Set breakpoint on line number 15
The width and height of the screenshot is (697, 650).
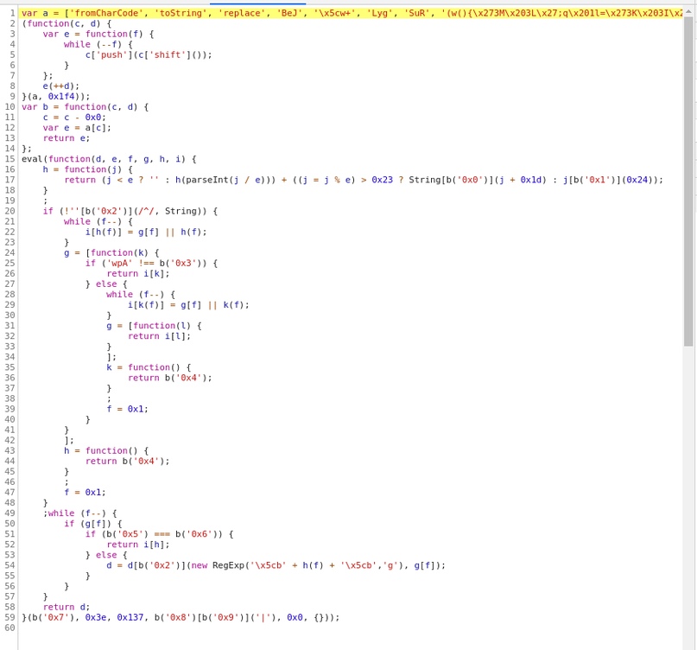point(10,159)
